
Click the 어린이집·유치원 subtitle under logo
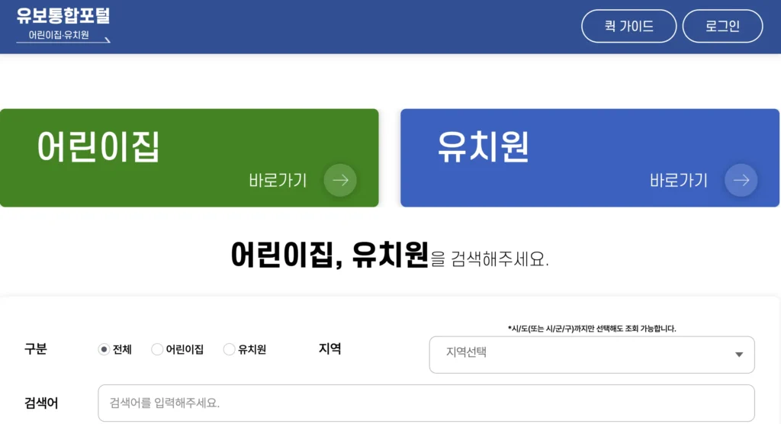(x=59, y=35)
